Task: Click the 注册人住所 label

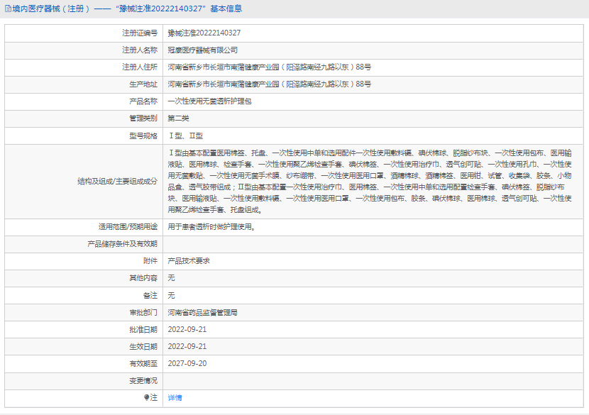Action: 140,67
